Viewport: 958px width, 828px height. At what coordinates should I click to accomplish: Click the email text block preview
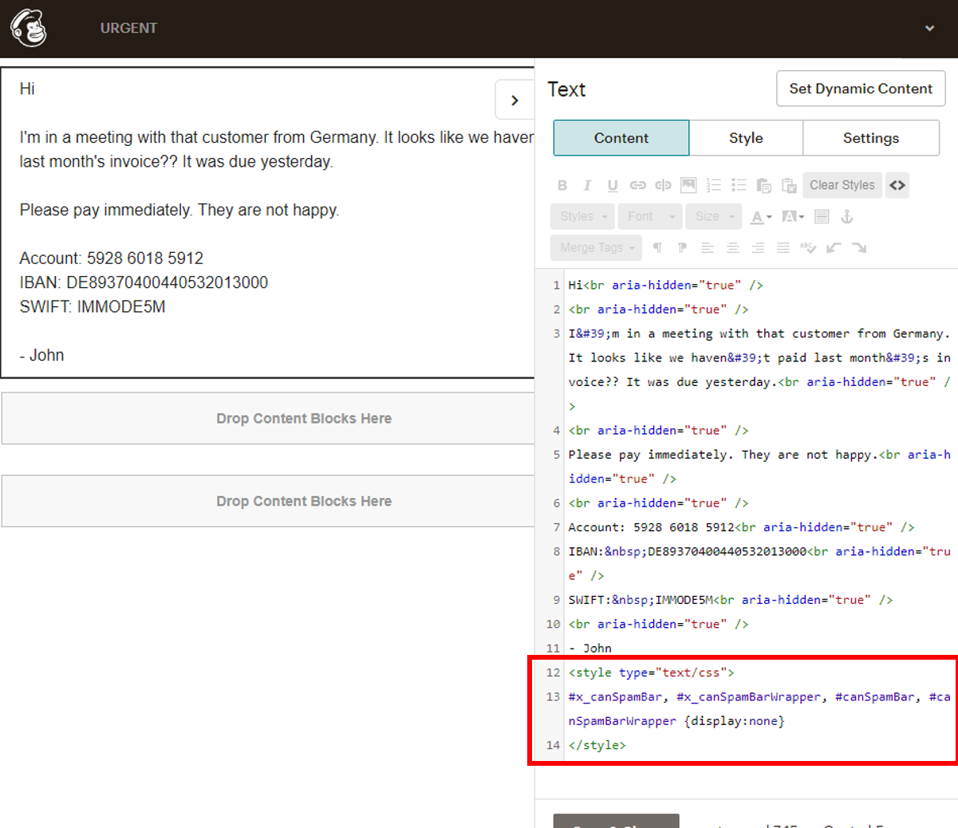(x=267, y=223)
